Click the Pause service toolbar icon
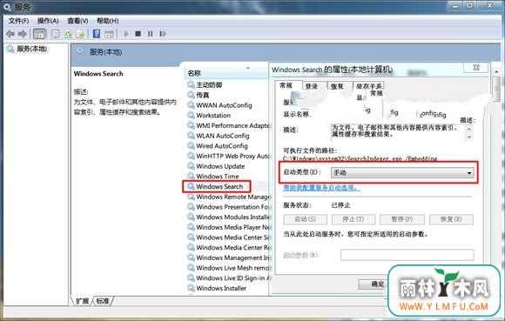 tap(150, 33)
